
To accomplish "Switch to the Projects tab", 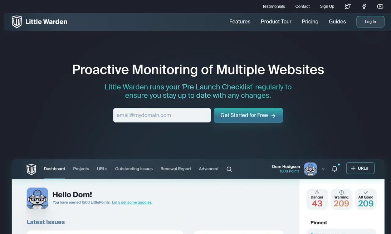I will coord(81,169).
